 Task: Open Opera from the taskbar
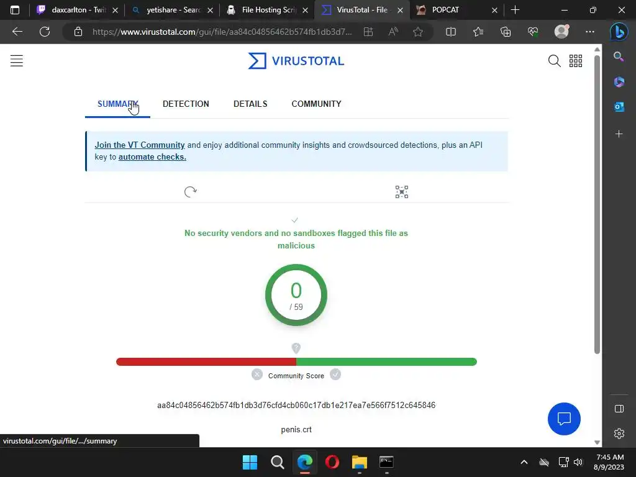[332, 462]
